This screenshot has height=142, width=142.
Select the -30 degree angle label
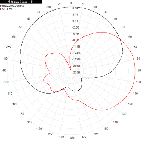pyautogui.click(x=38, y=12)
